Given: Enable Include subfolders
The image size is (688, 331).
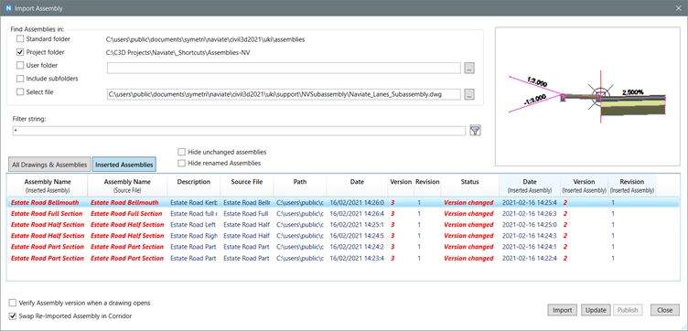Looking at the screenshot, I should coord(20,79).
